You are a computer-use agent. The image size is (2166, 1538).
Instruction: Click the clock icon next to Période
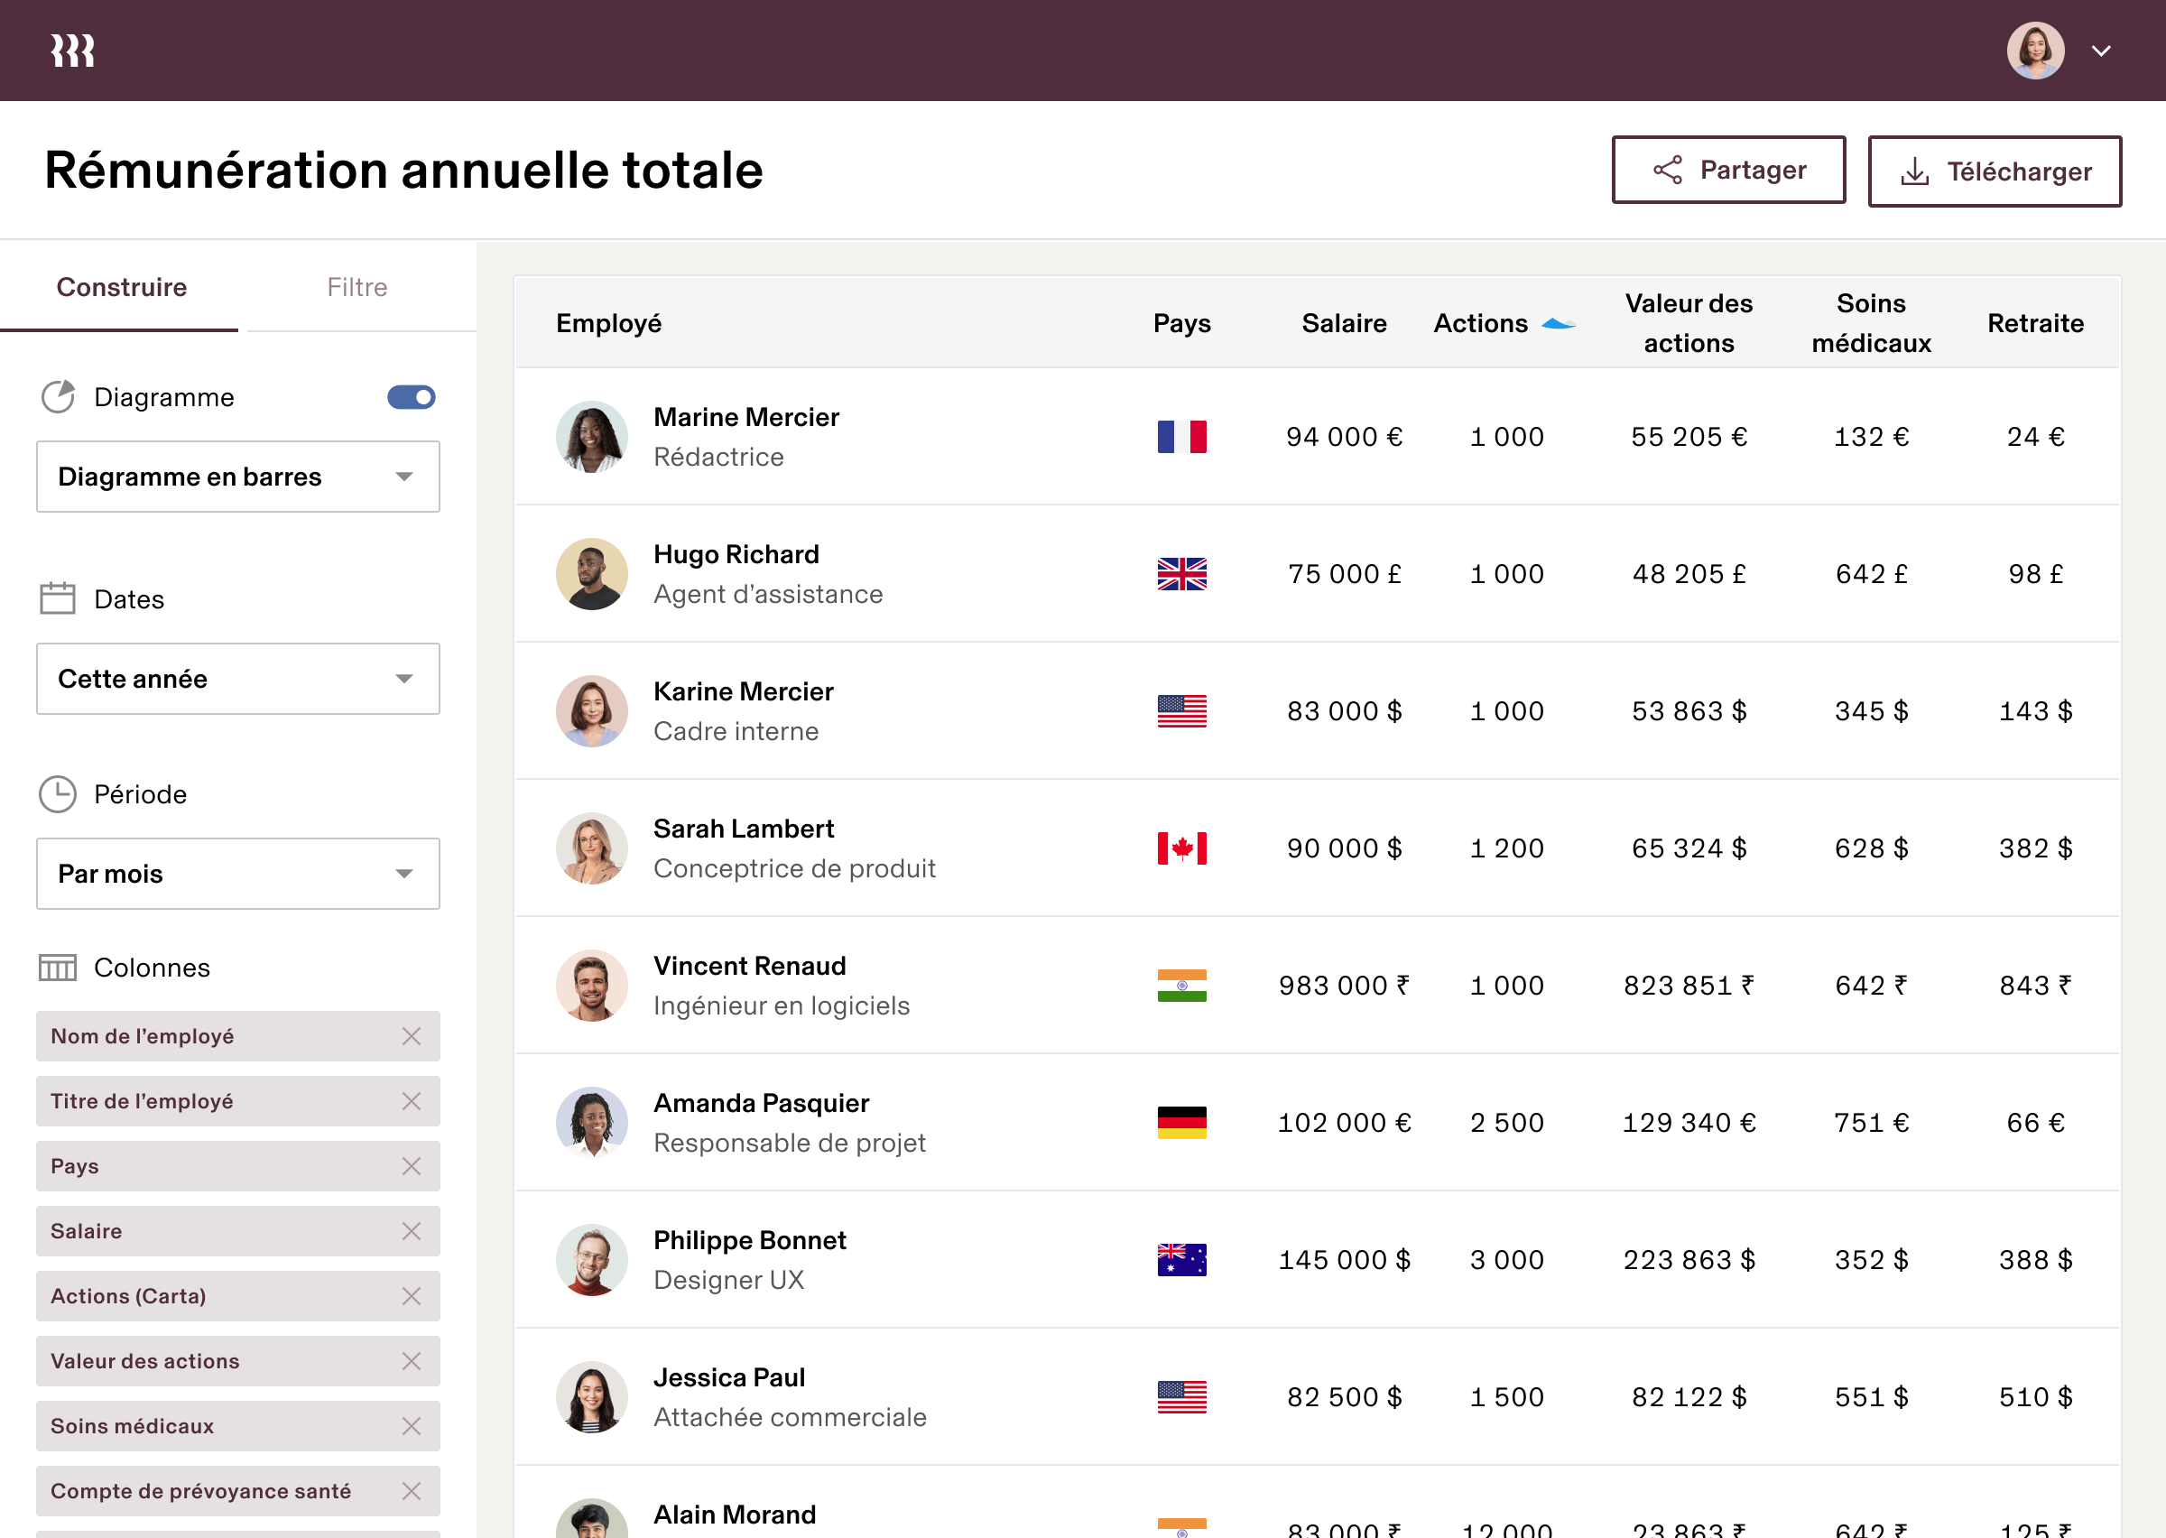coord(58,793)
